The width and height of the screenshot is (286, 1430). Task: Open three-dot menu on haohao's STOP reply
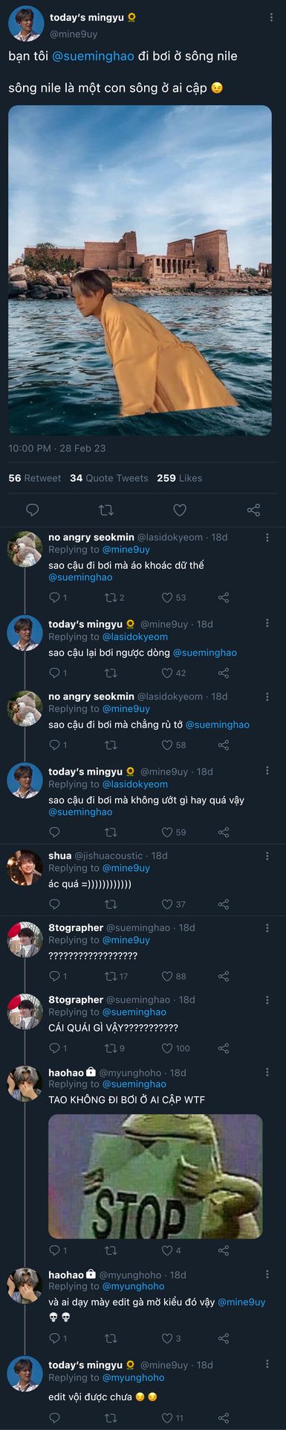tap(267, 1072)
